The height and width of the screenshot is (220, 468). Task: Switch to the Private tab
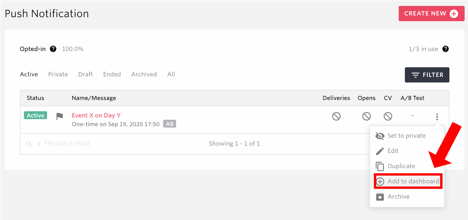58,74
